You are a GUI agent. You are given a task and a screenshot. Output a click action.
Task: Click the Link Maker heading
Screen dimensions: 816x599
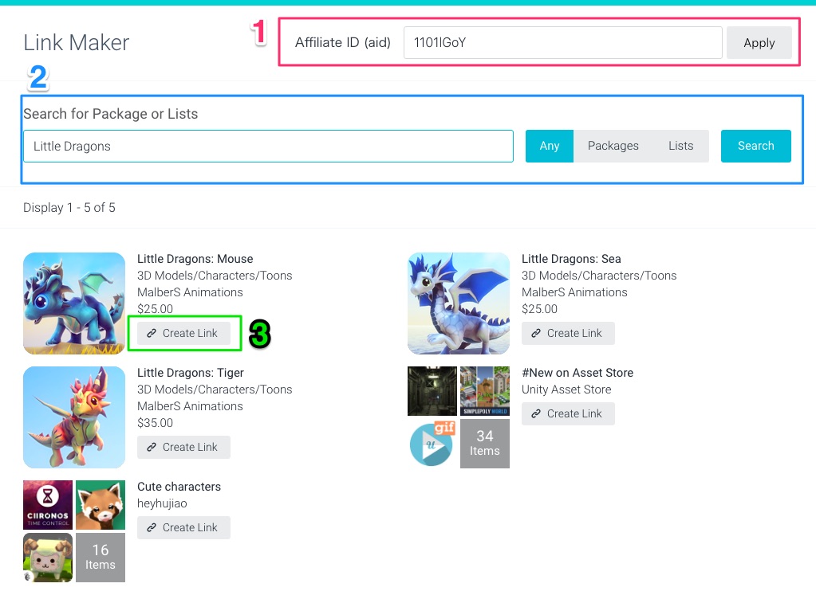[76, 42]
